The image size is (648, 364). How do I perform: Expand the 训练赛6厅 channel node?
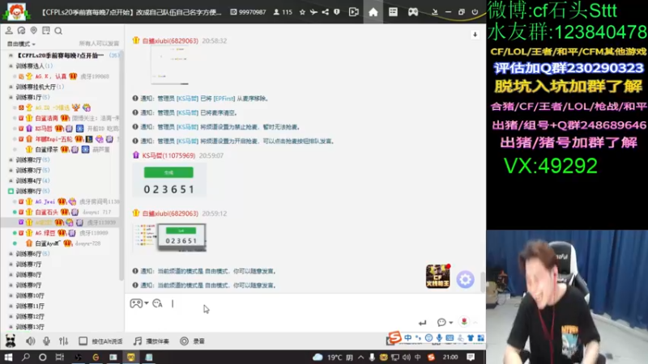11,254
